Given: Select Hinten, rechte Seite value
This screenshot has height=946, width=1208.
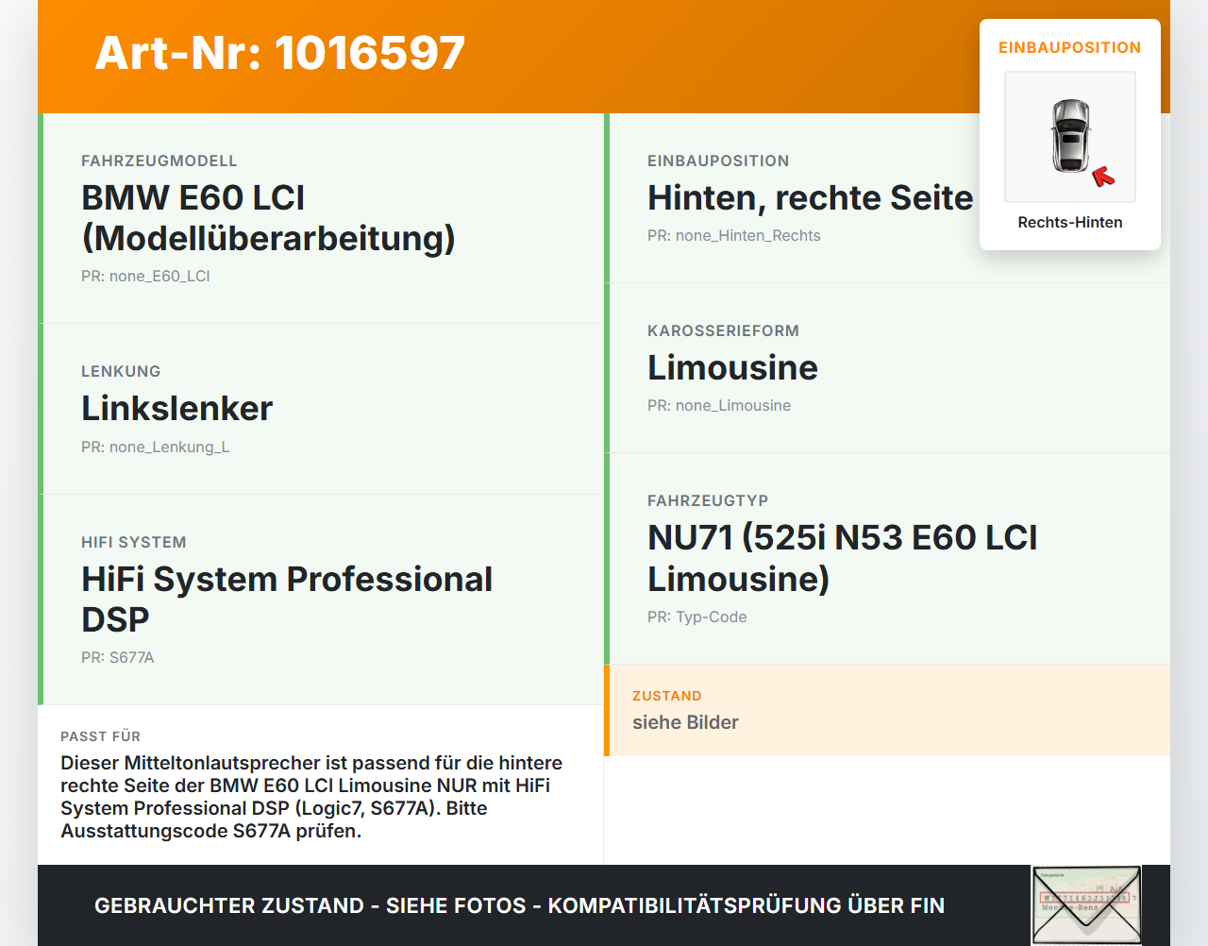Looking at the screenshot, I should 811,197.
